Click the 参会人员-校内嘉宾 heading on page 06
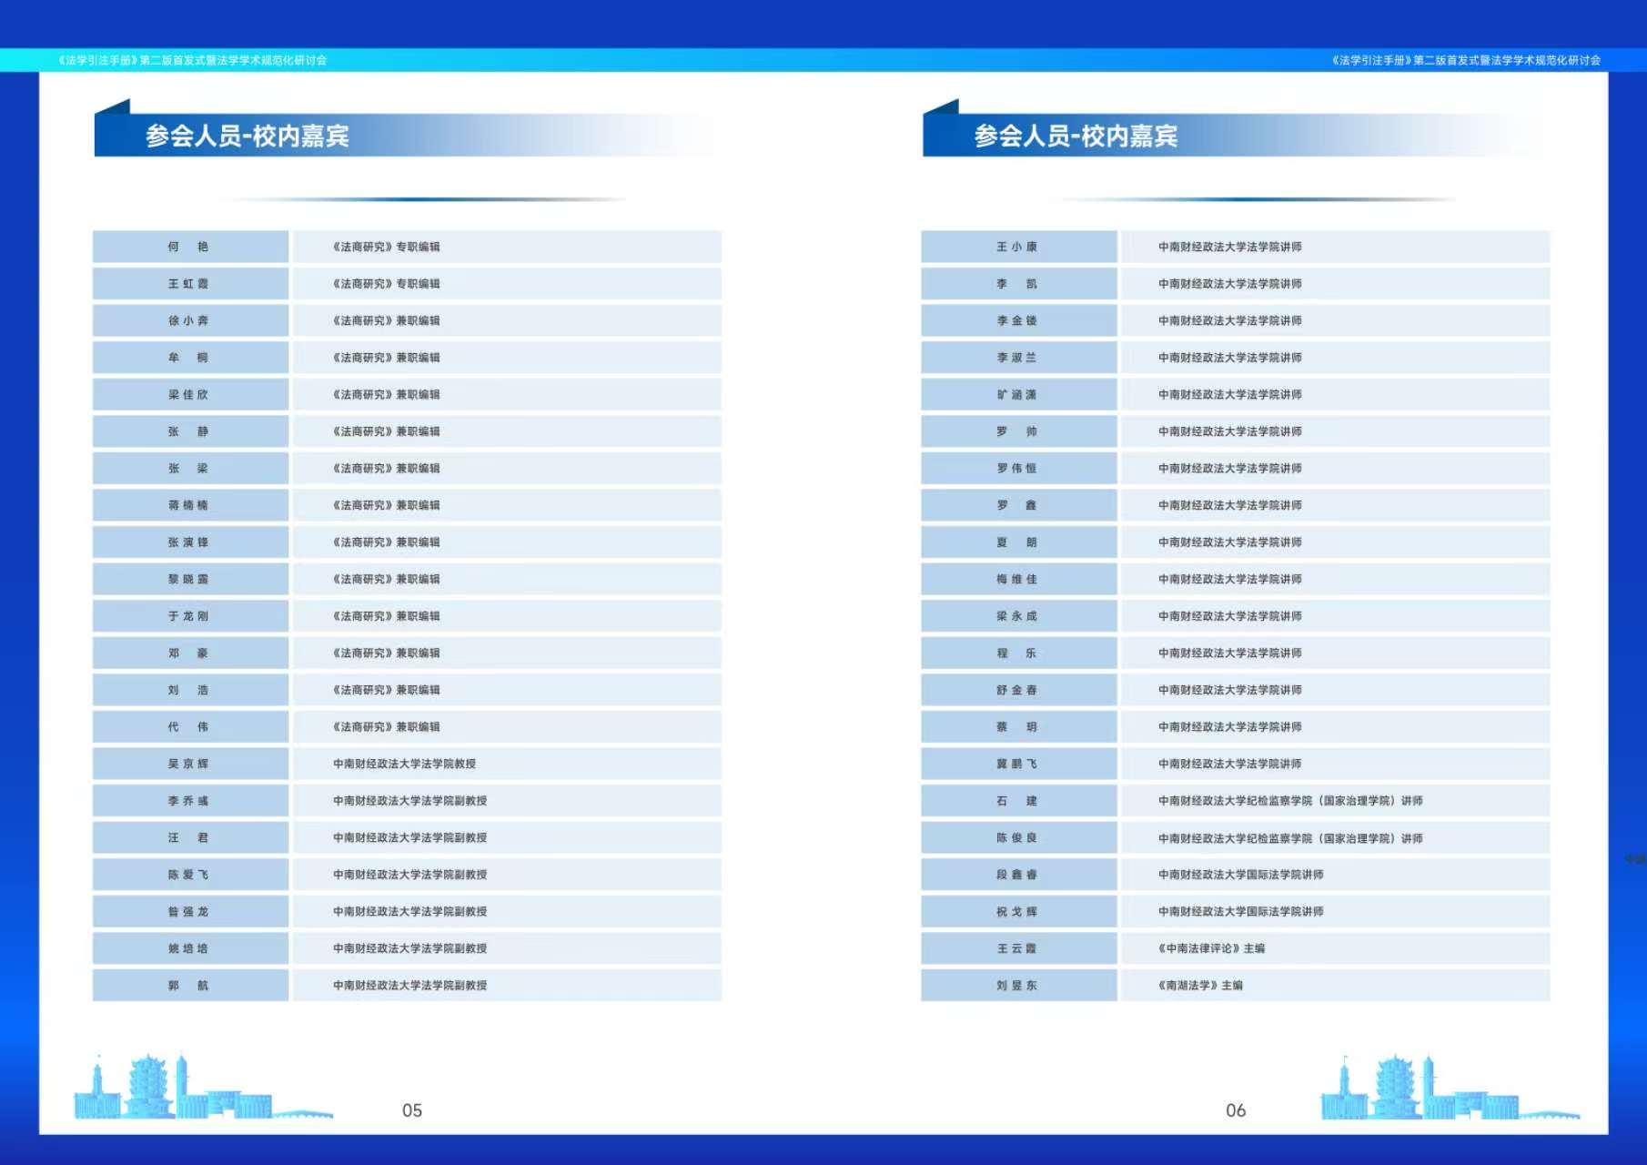Image resolution: width=1647 pixels, height=1165 pixels. pyautogui.click(x=1076, y=137)
